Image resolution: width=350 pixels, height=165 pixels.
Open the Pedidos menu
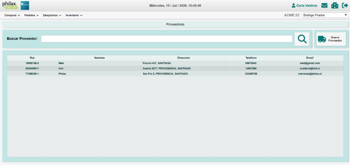click(x=32, y=15)
